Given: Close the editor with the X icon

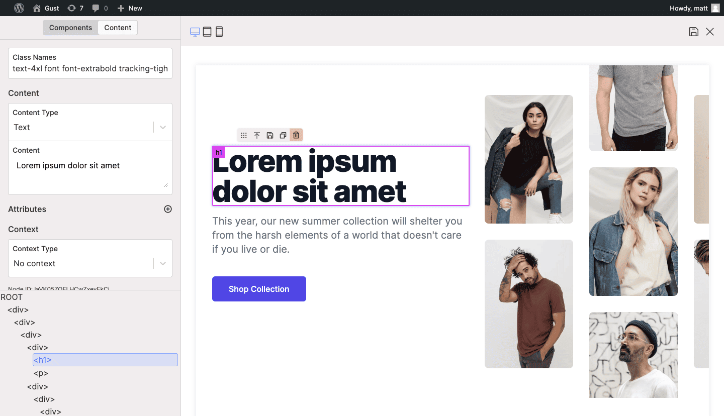Looking at the screenshot, I should (x=710, y=32).
